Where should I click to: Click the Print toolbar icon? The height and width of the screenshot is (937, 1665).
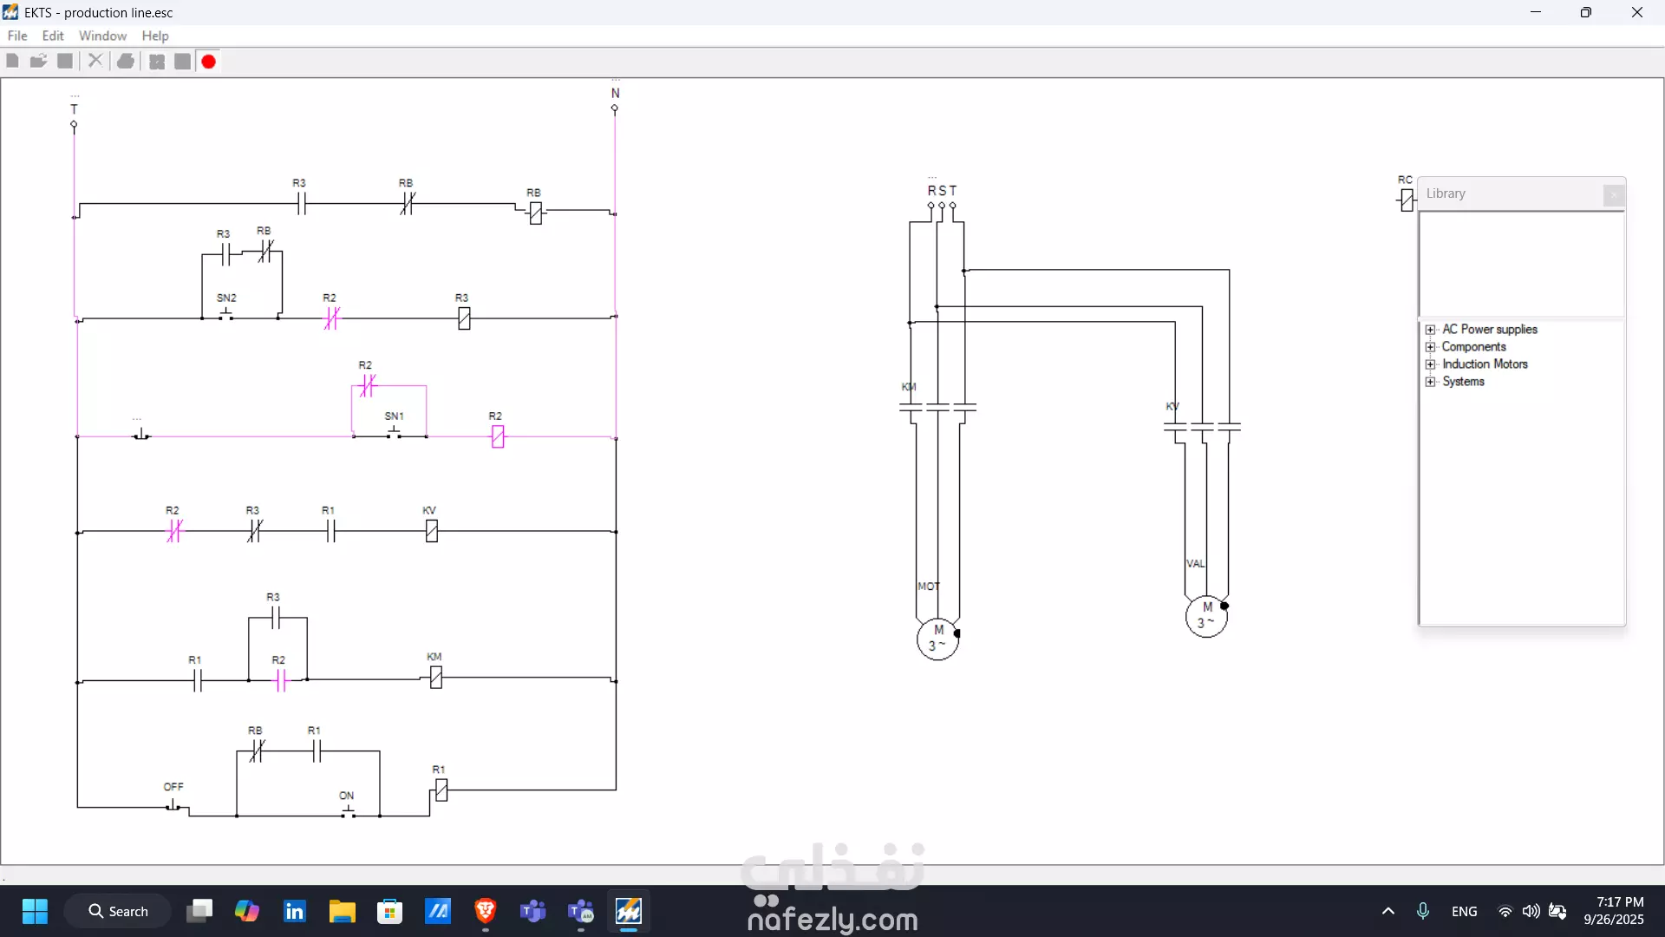point(127,61)
